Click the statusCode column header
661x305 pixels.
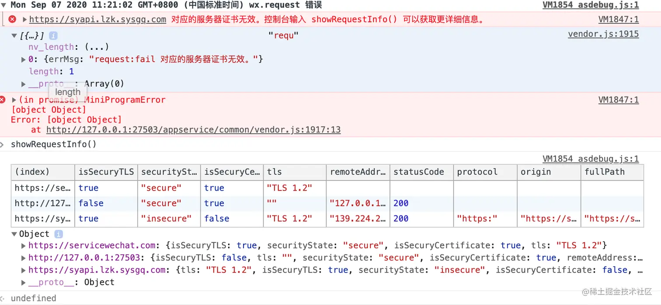pos(418,172)
